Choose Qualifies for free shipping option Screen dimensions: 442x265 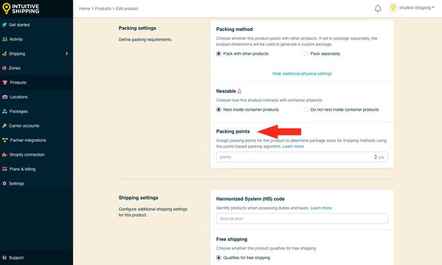[220, 257]
